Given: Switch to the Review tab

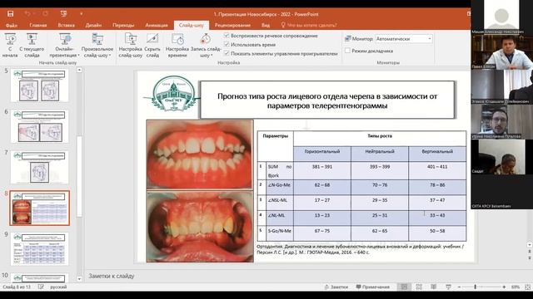Looking at the screenshot, I should point(232,25).
